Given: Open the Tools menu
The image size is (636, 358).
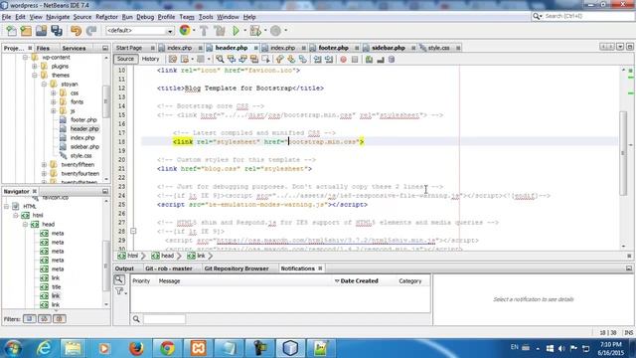Looking at the screenshot, I should click(206, 17).
